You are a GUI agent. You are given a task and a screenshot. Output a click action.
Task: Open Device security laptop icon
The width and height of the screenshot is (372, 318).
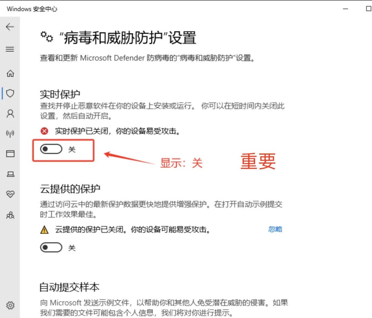click(x=10, y=174)
